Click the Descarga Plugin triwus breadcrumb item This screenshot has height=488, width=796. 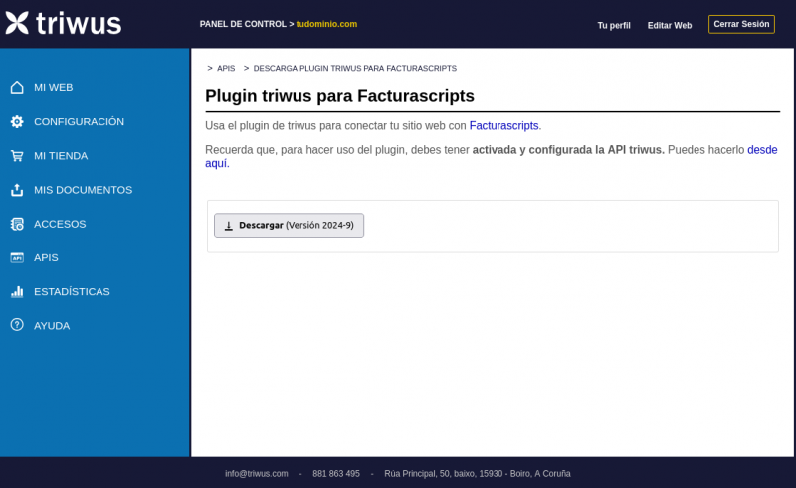click(x=354, y=69)
